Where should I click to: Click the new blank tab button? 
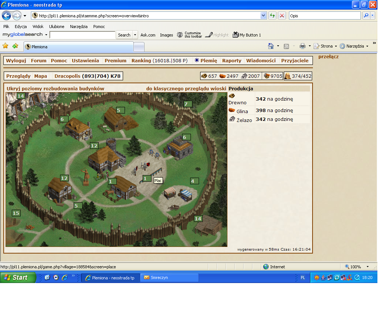139,47
